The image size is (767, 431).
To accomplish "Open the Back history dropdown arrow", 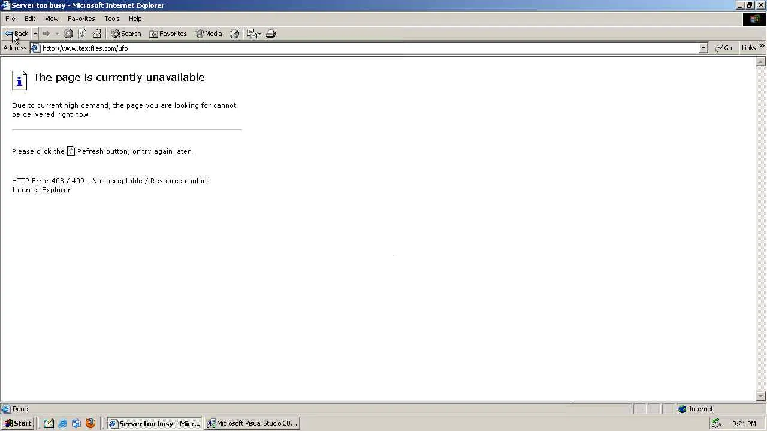I will [35, 34].
